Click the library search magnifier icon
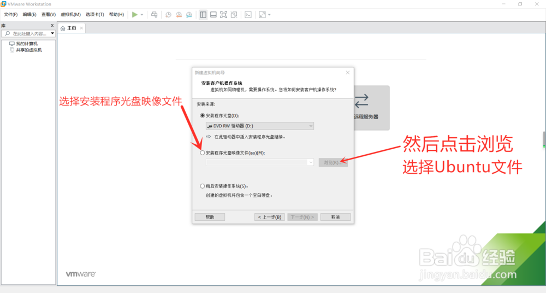 point(7,33)
